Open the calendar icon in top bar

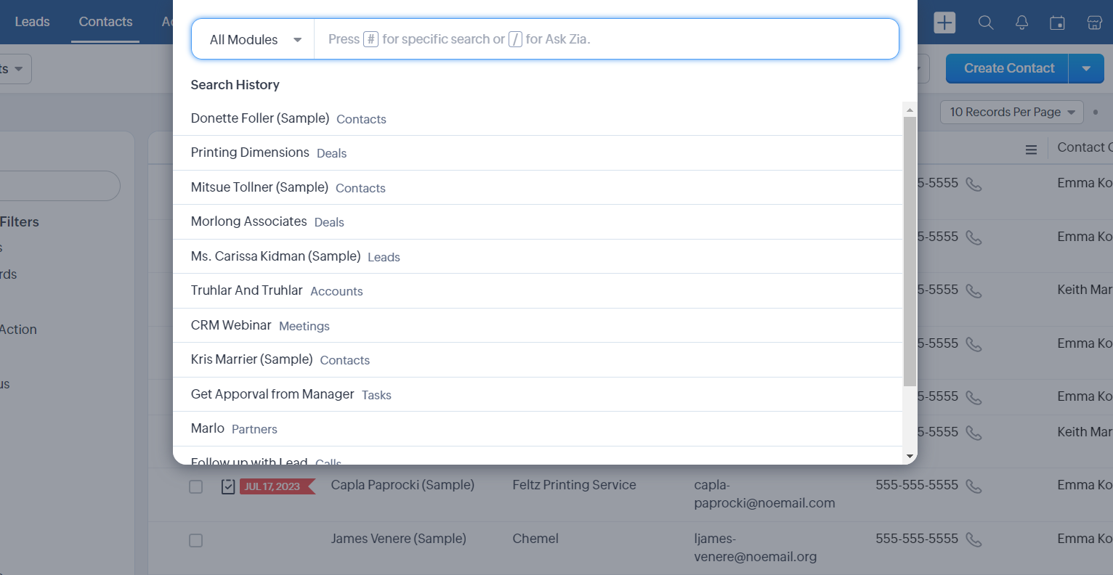coord(1057,23)
